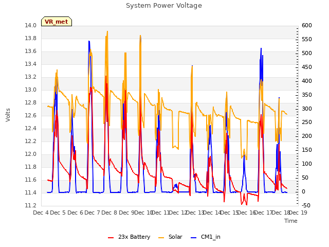Click the 11.2 left axis value
This screenshot has width=329, height=247.
[x=30, y=205]
